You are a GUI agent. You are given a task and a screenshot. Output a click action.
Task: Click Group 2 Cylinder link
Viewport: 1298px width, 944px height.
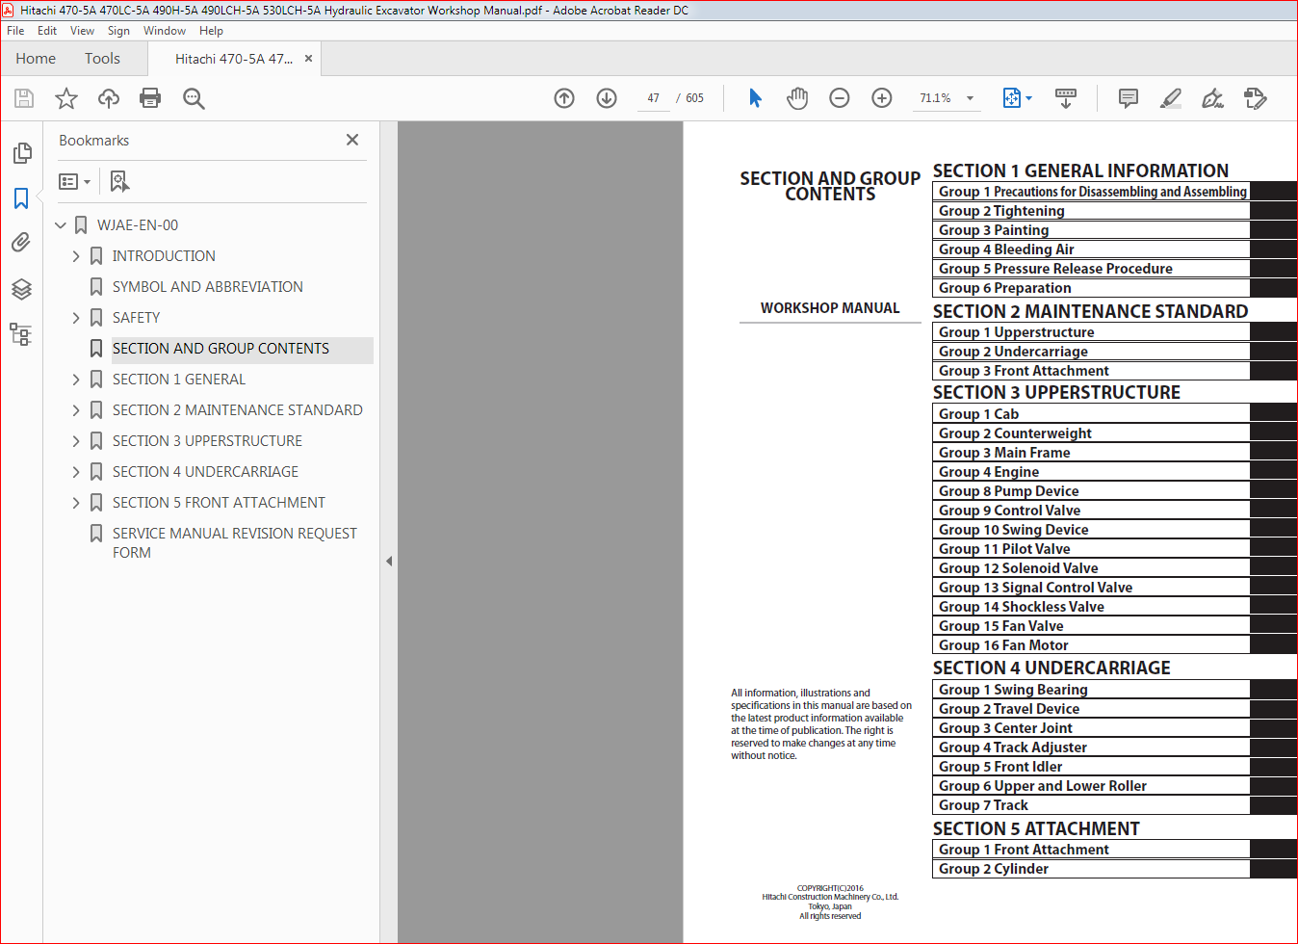(x=994, y=869)
